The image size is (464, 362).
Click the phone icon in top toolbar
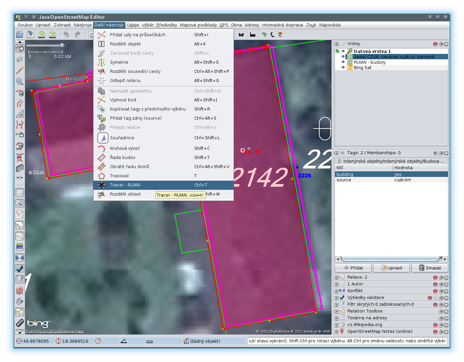(272, 34)
